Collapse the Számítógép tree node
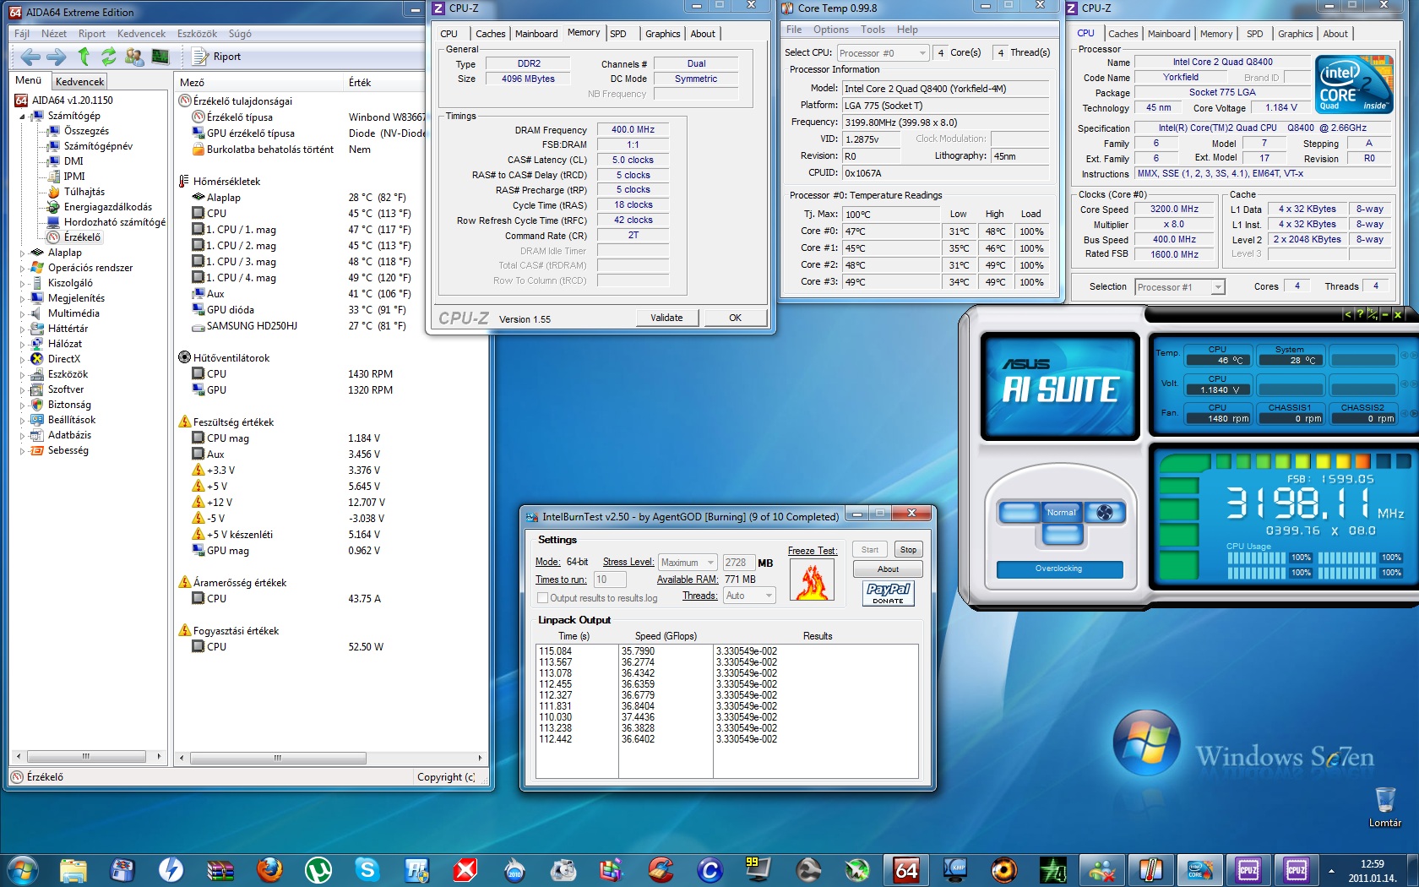The image size is (1419, 887). tap(23, 117)
